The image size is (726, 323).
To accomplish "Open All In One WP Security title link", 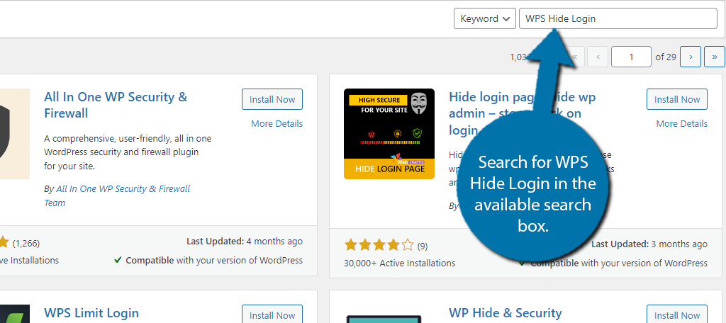I will (116, 105).
